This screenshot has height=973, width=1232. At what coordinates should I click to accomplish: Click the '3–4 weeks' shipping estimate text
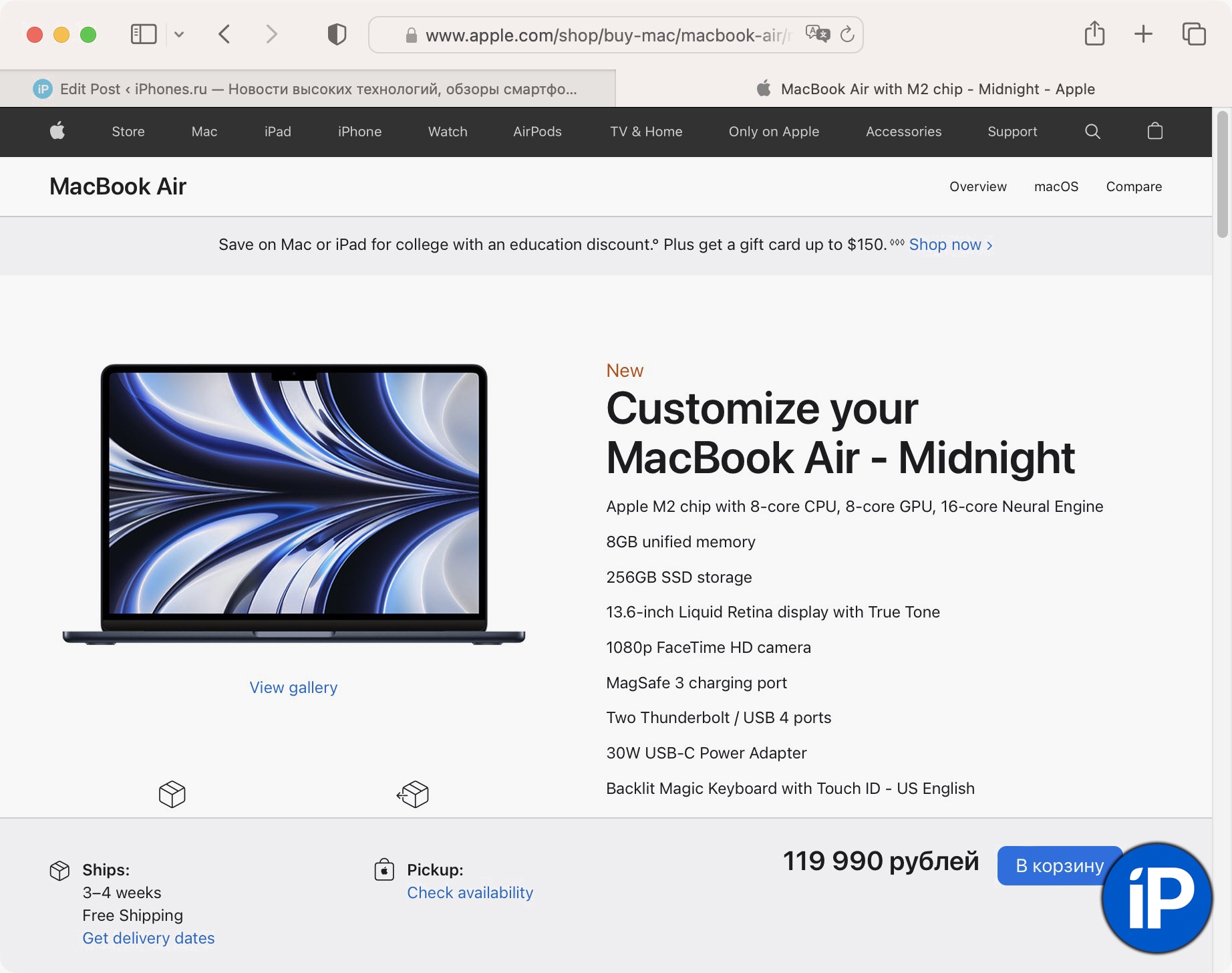(x=122, y=893)
